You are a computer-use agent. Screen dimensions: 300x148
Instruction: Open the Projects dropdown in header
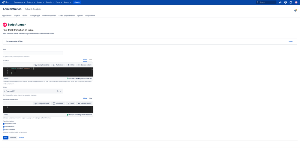(x=31, y=2)
